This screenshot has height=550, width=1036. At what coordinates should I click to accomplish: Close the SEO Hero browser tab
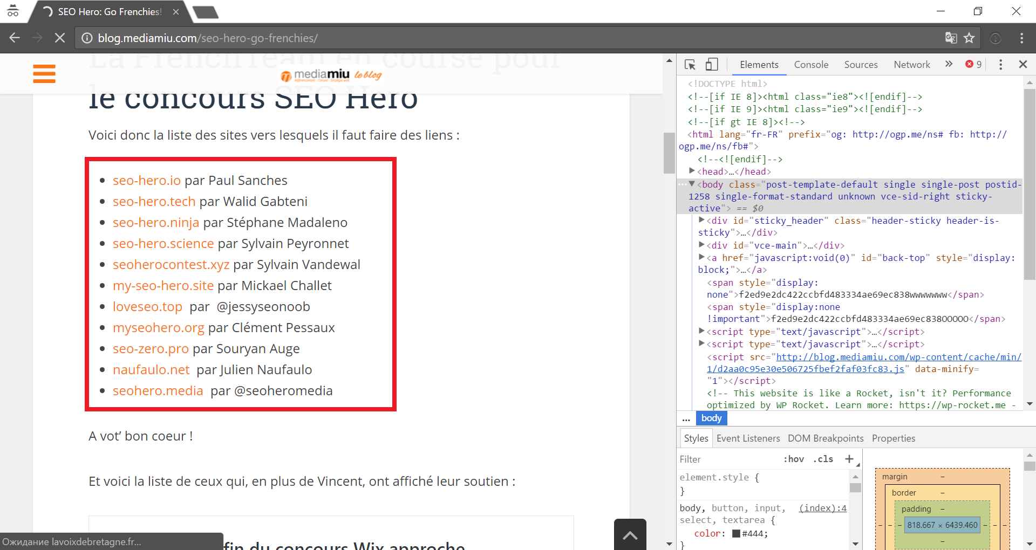[x=176, y=11]
